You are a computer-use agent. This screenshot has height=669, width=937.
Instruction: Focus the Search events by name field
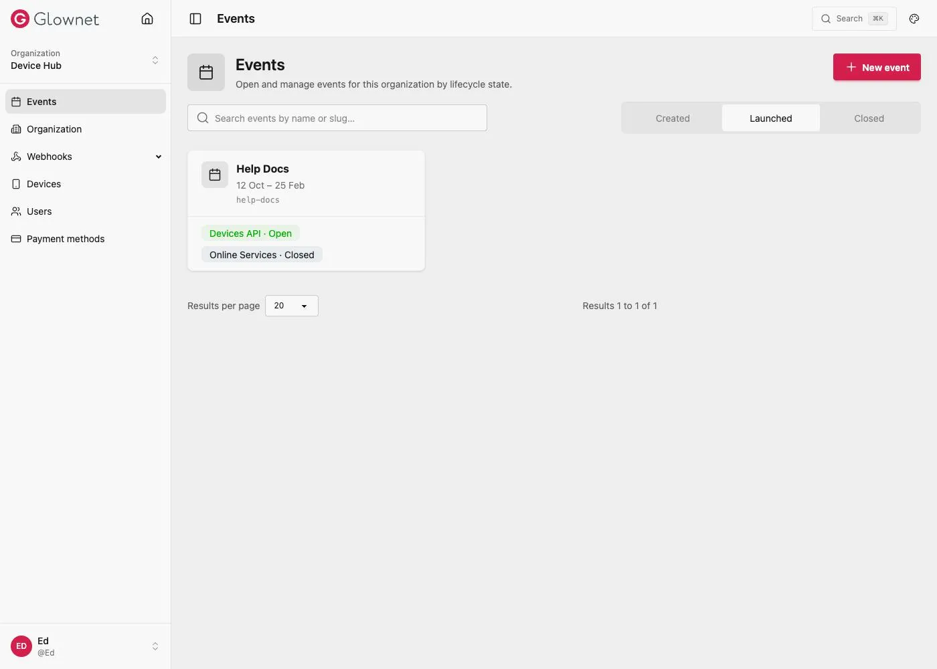pyautogui.click(x=337, y=118)
